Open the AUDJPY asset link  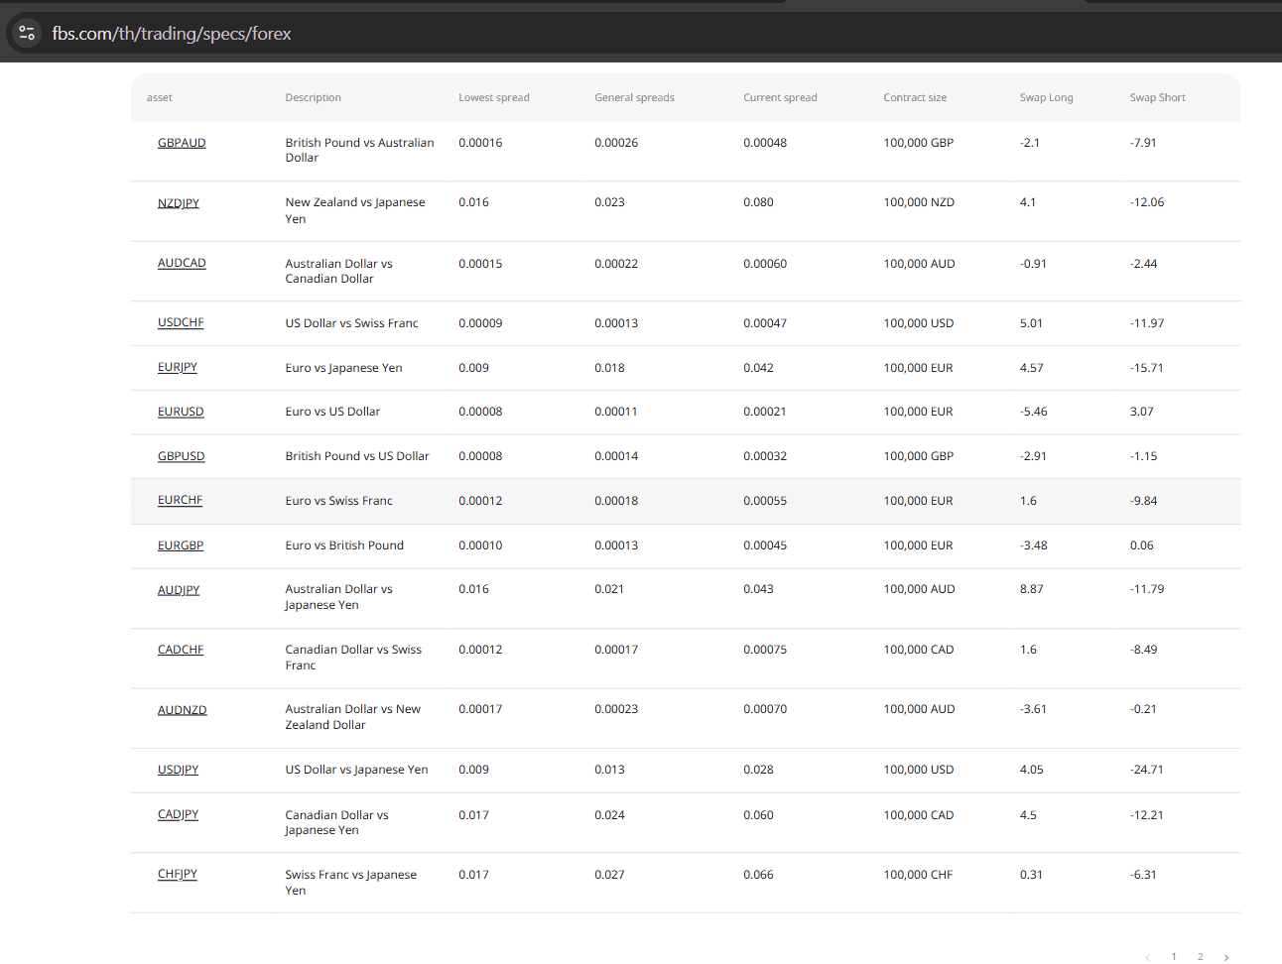[x=179, y=590]
